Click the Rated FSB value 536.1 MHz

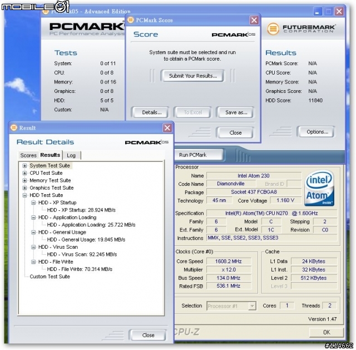click(229, 286)
